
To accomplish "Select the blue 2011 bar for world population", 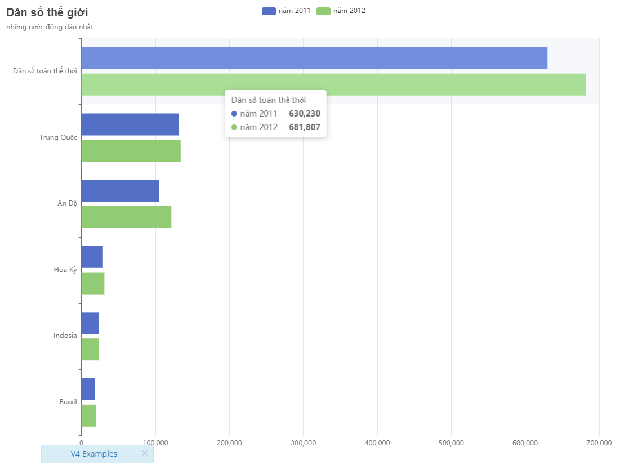I will coord(314,59).
